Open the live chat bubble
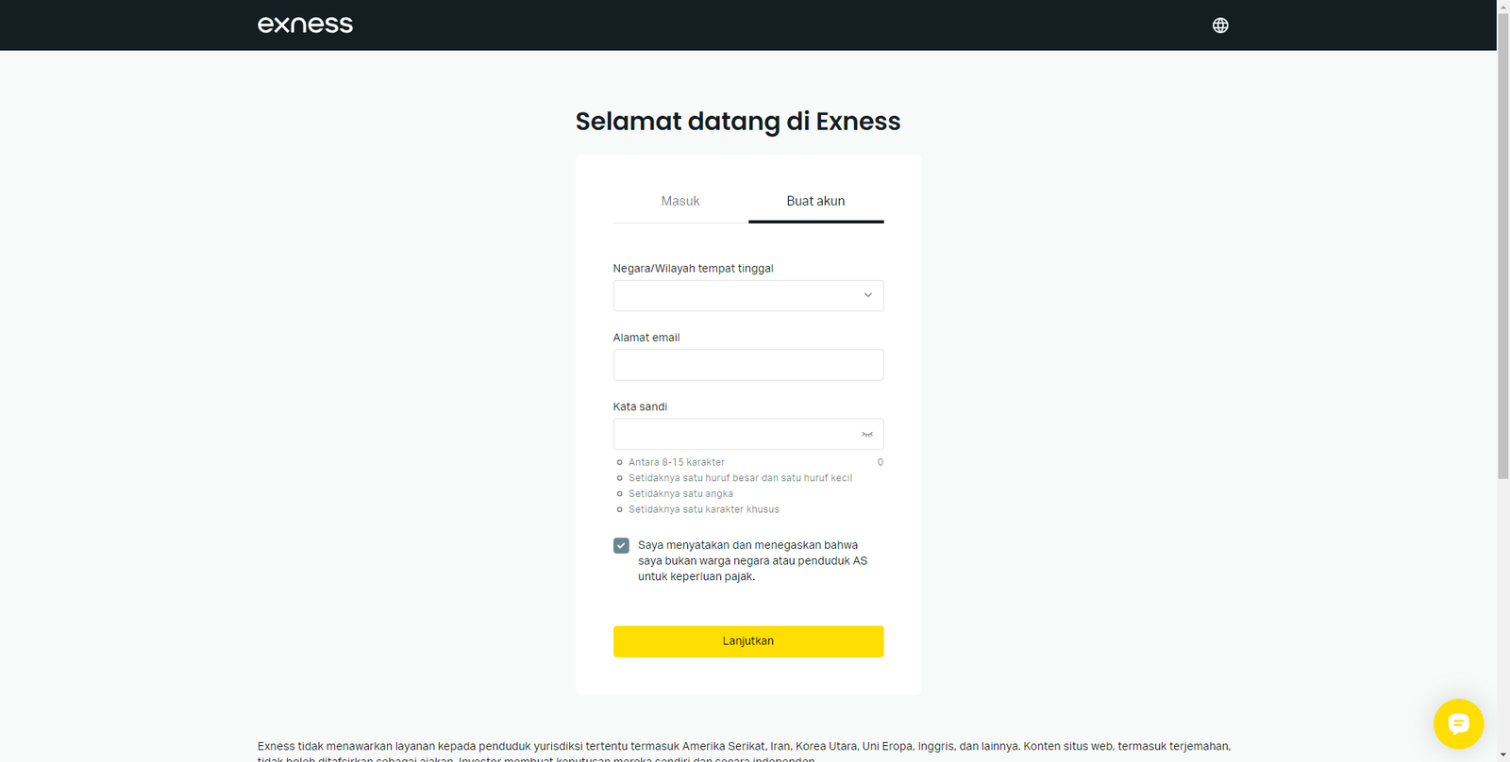Viewport: 1510px width, 762px height. point(1457,723)
